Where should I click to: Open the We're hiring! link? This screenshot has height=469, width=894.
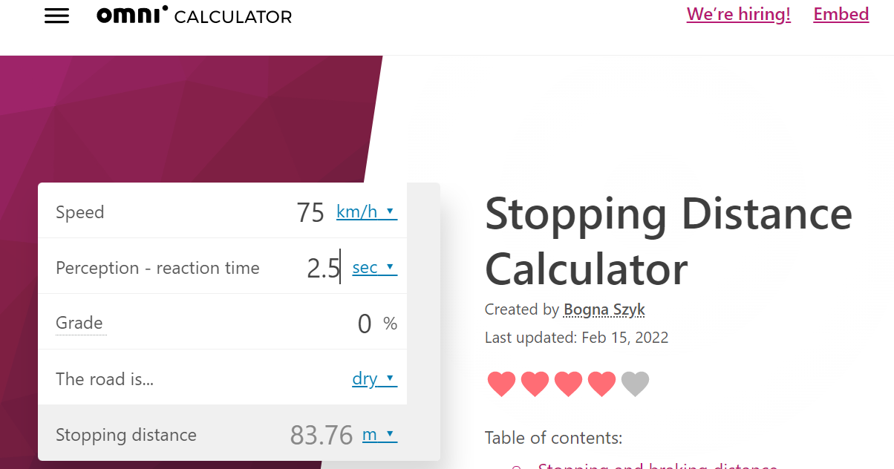pyautogui.click(x=739, y=15)
